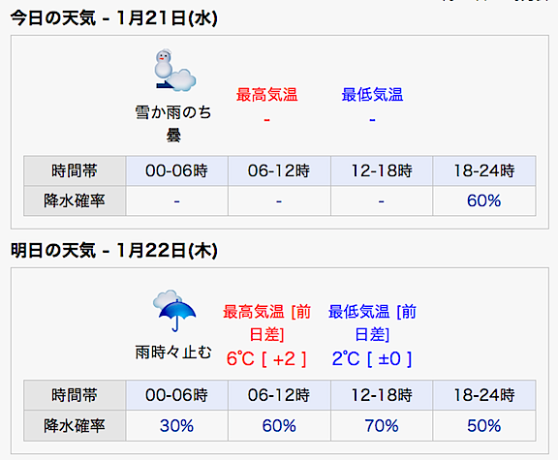The image size is (558, 460).
Task: Click today's 60% precipitation value
Action: point(484,201)
